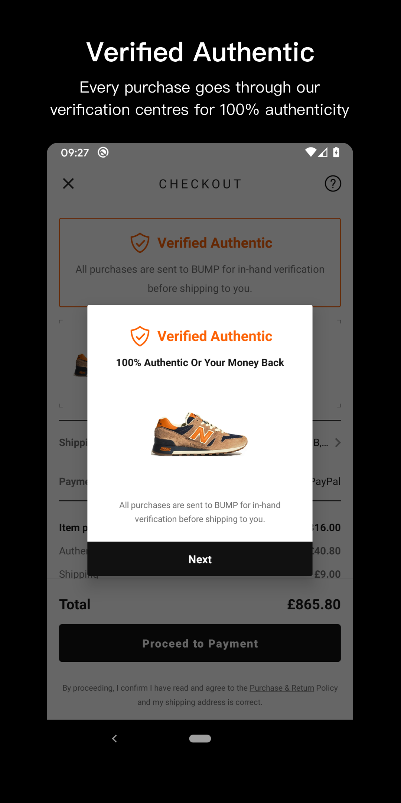Open the help question mark icon
This screenshot has height=803, width=401.
[x=333, y=184]
